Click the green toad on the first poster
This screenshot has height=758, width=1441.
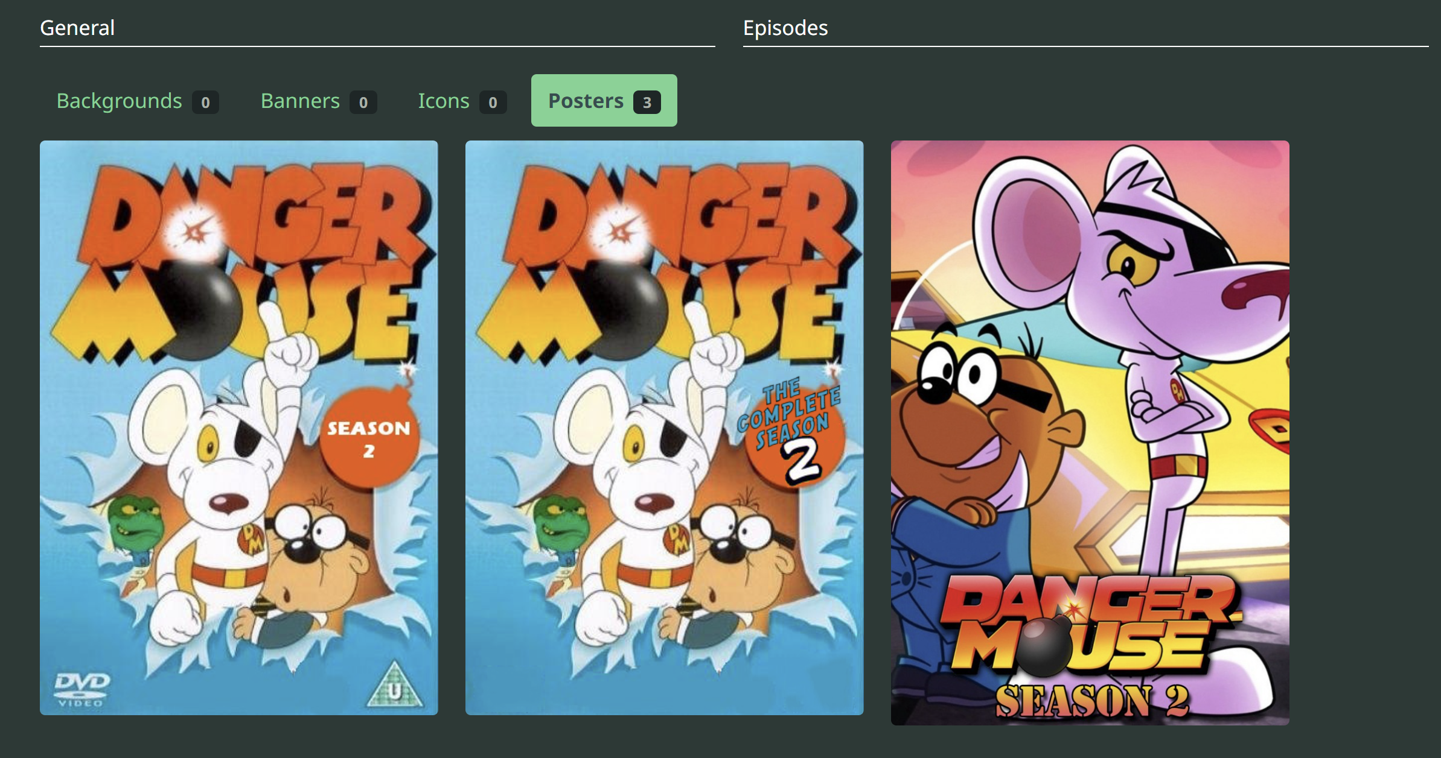[136, 520]
